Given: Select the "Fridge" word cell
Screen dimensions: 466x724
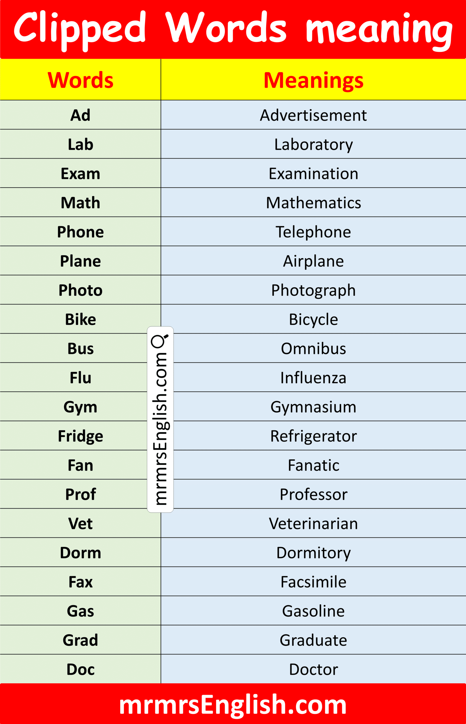Looking at the screenshot, I should pyautogui.click(x=80, y=436).
